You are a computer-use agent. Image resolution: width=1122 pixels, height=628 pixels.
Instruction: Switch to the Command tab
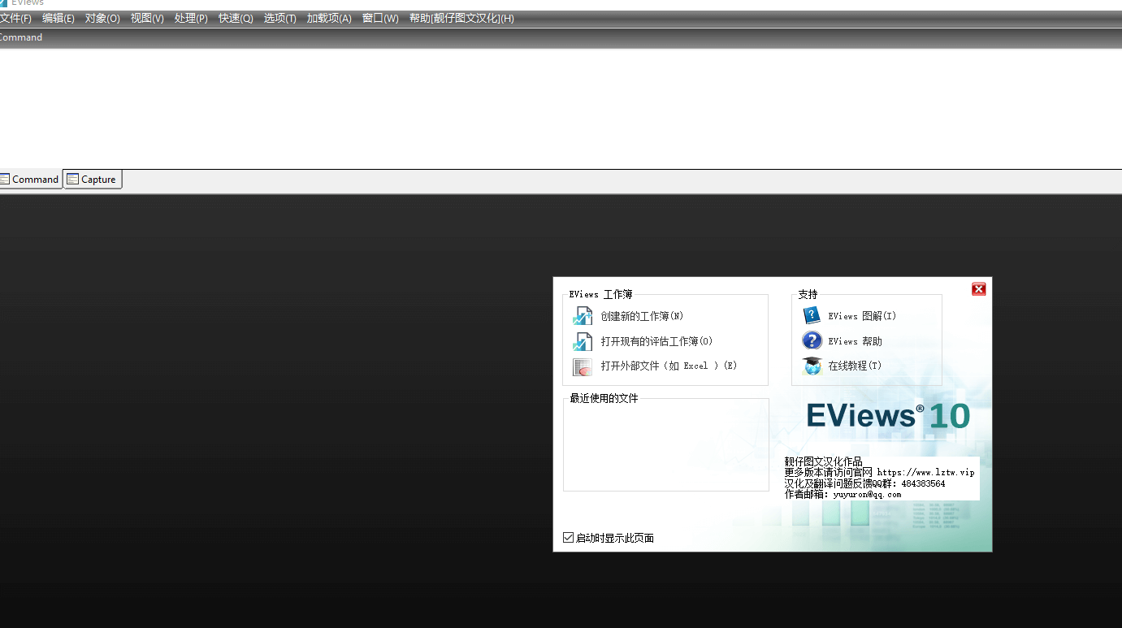[30, 179]
